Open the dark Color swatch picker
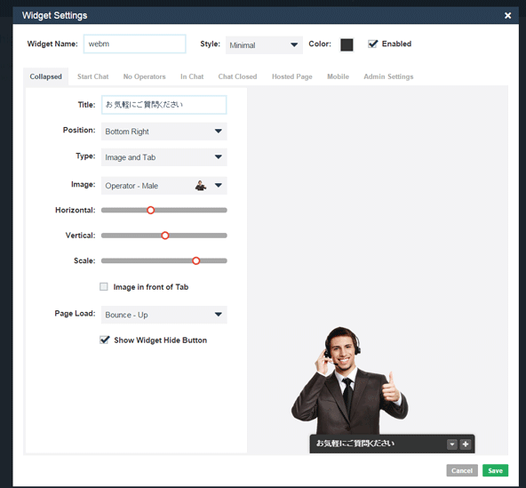Viewport: 526px width, 488px height. coord(347,44)
